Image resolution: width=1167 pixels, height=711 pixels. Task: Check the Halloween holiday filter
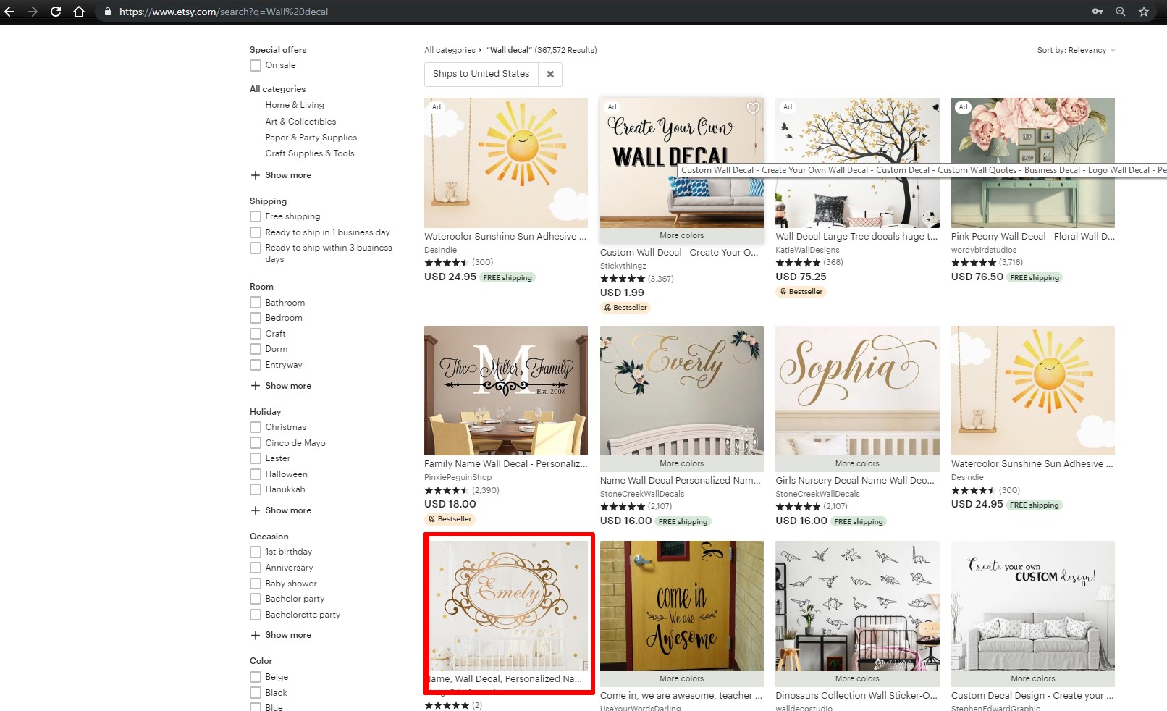click(x=256, y=474)
